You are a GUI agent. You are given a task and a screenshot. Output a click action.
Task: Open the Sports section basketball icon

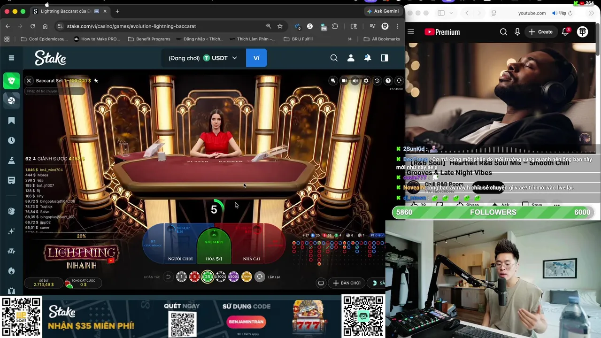[11, 100]
